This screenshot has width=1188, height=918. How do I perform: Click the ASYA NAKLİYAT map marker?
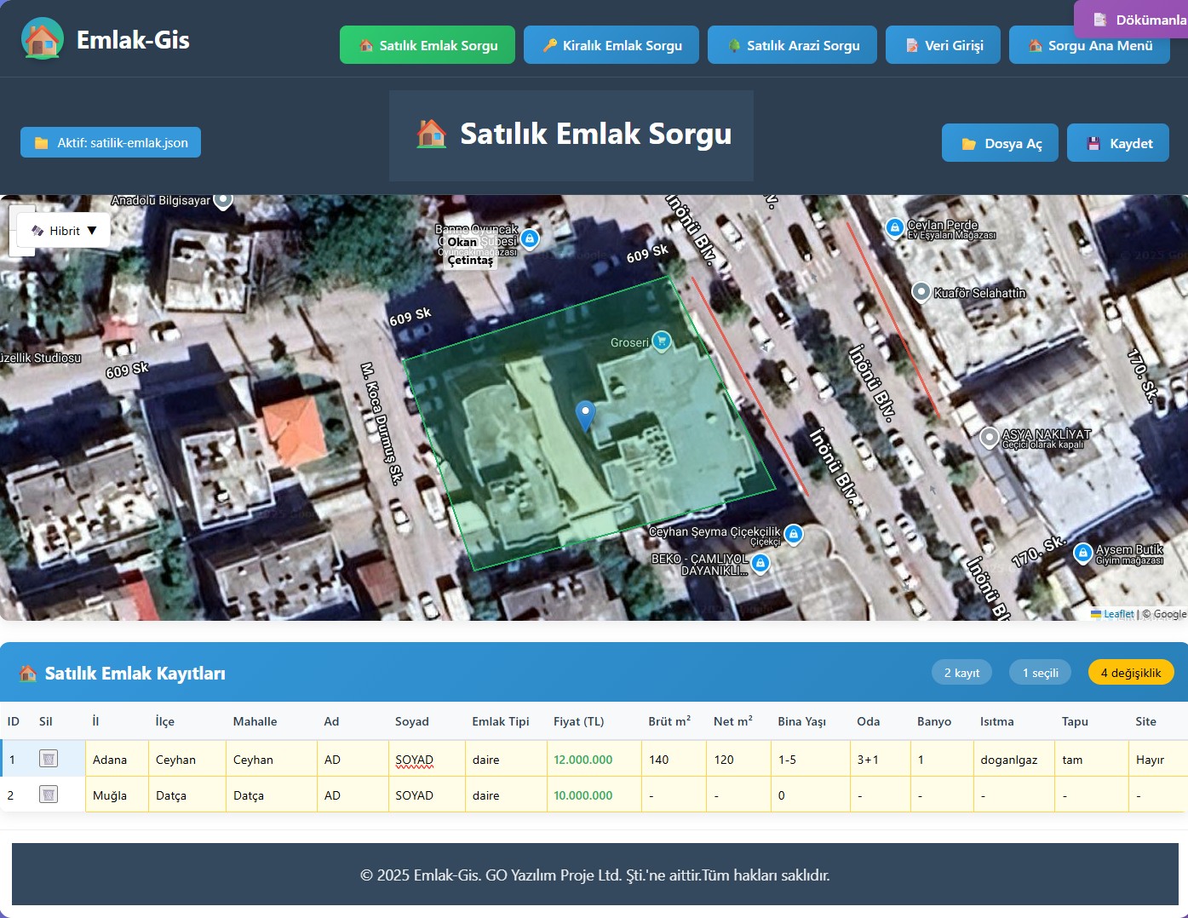tap(989, 437)
